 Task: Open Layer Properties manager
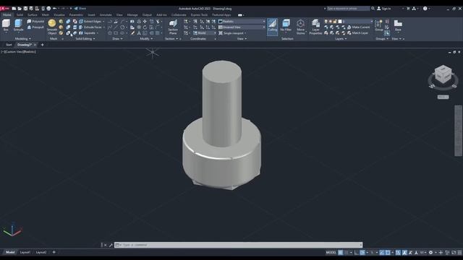[315, 27]
